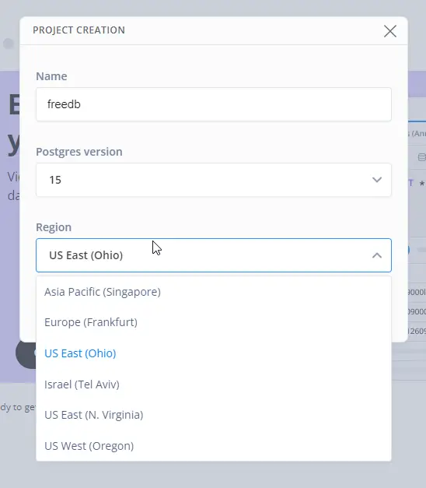The image size is (426, 488).
Task: Open the Postgres version dropdown showing 15
Action: click(x=214, y=180)
